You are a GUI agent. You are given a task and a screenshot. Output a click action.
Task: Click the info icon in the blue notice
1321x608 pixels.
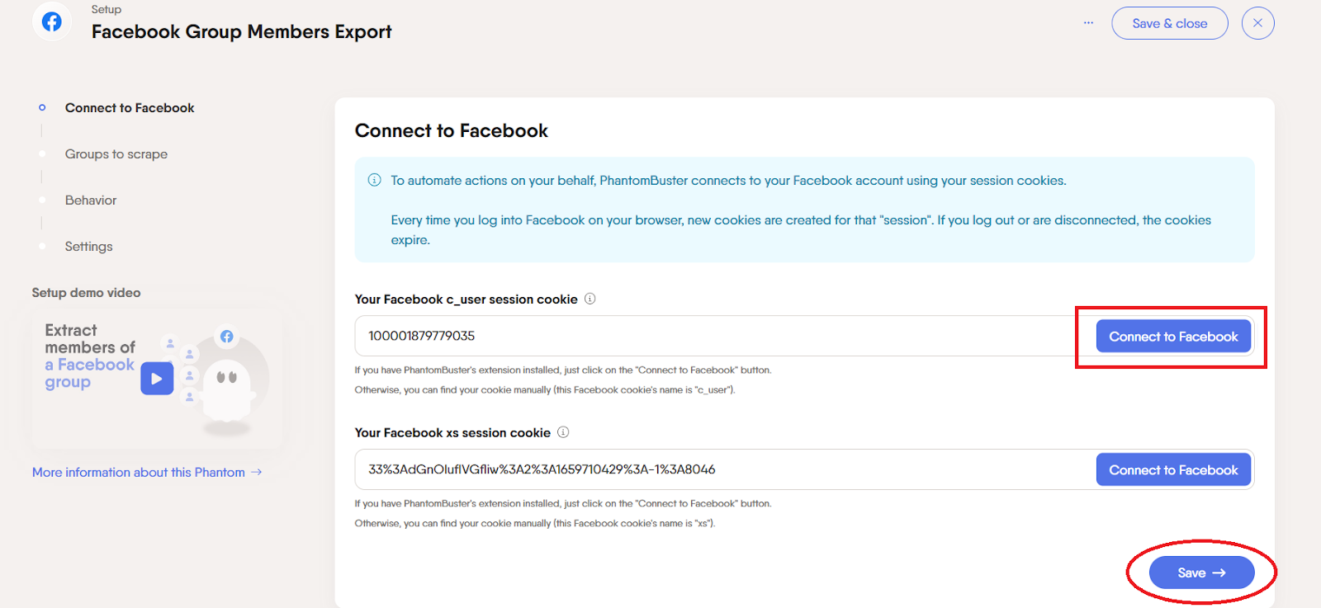tap(374, 180)
